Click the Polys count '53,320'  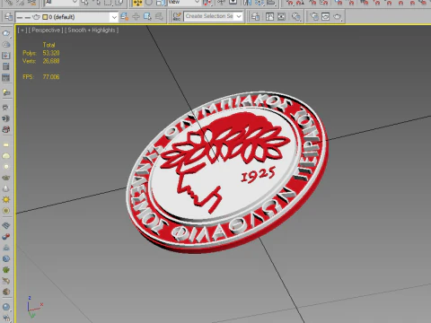click(51, 53)
